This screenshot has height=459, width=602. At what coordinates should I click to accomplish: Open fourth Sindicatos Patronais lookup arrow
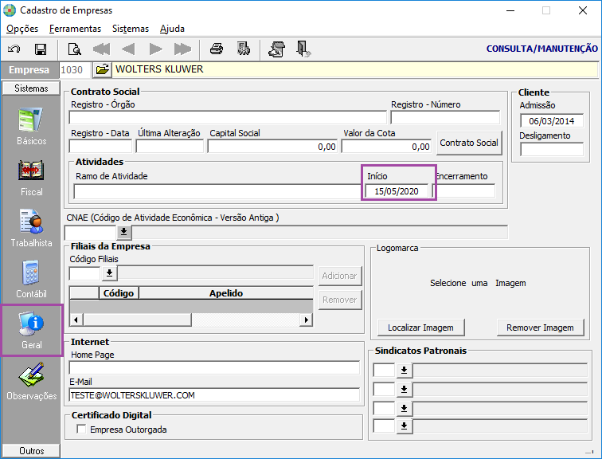[404, 426]
